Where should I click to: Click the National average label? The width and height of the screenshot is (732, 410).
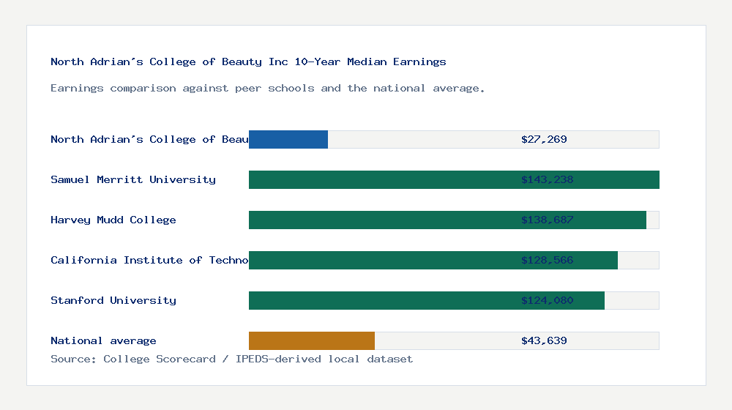pyautogui.click(x=103, y=341)
